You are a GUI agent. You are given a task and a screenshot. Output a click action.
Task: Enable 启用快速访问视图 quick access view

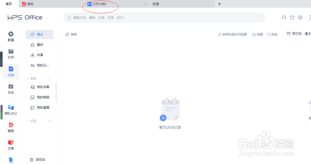click(232, 34)
